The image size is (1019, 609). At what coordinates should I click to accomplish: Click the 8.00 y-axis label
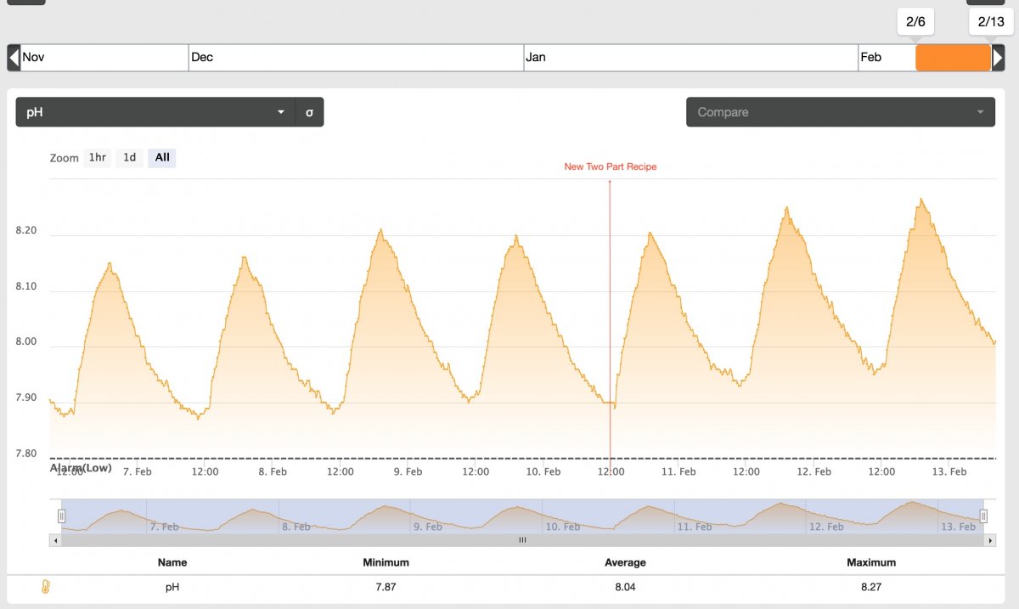(x=27, y=342)
